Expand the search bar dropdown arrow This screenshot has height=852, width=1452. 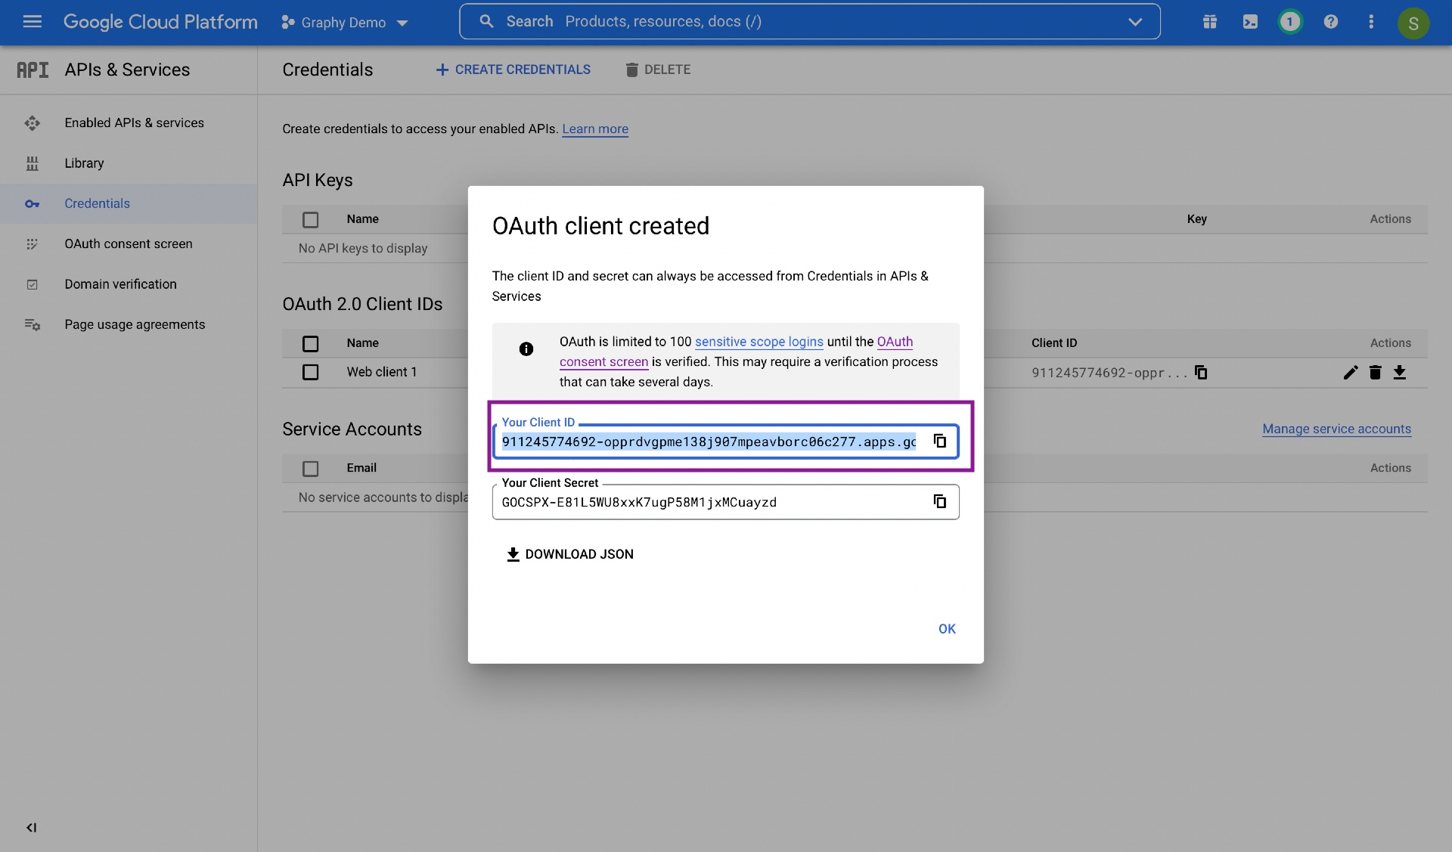coord(1134,22)
